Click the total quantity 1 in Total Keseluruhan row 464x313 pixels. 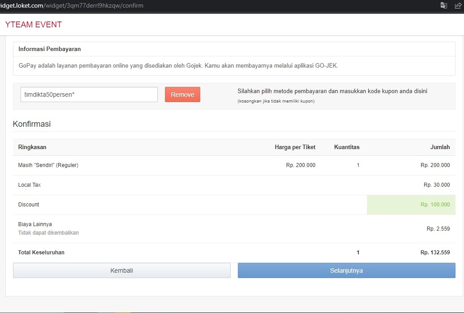(x=358, y=253)
